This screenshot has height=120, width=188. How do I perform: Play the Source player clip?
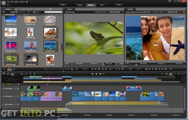pos(99,69)
